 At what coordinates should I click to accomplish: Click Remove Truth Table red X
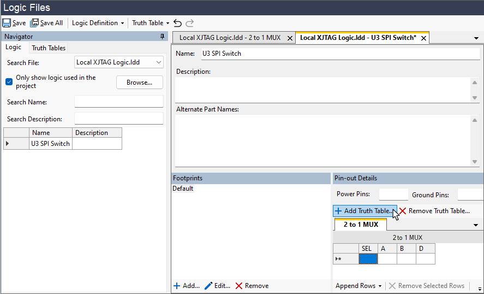click(403, 211)
